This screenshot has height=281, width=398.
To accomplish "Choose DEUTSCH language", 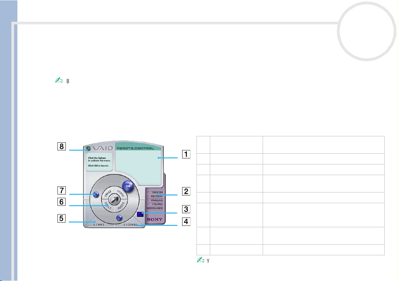I will [x=157, y=196].
